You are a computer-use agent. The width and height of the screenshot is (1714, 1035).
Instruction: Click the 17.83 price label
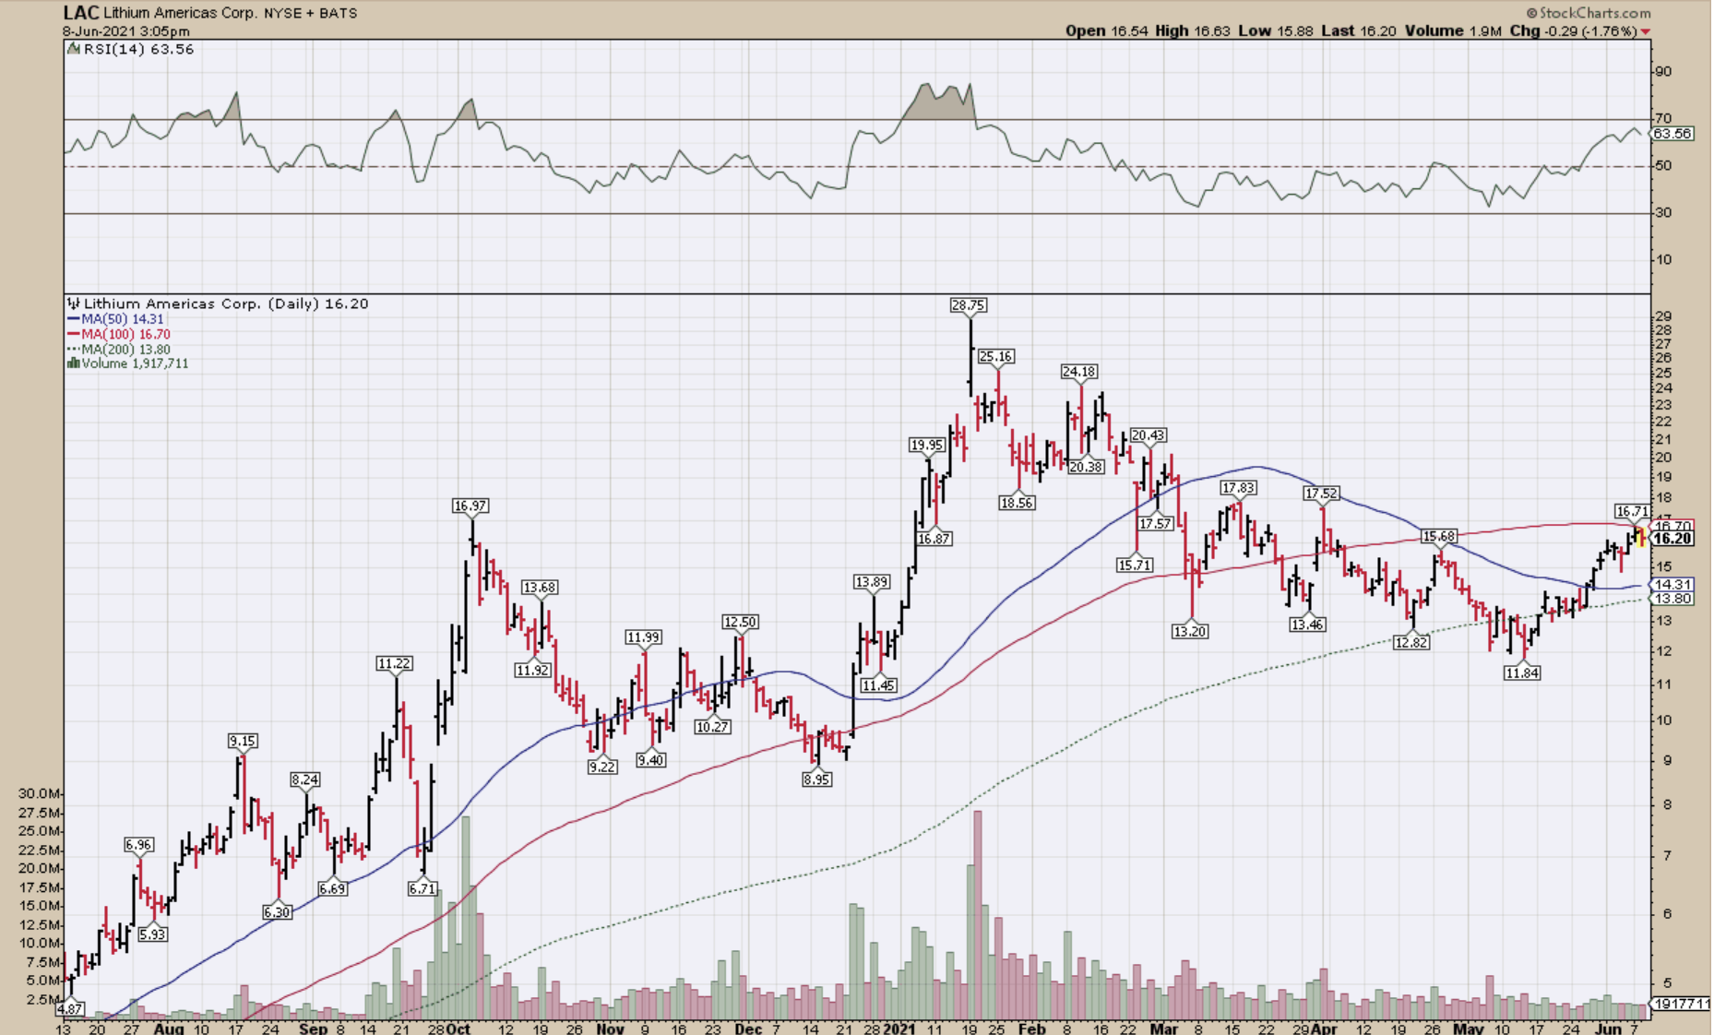point(1238,487)
